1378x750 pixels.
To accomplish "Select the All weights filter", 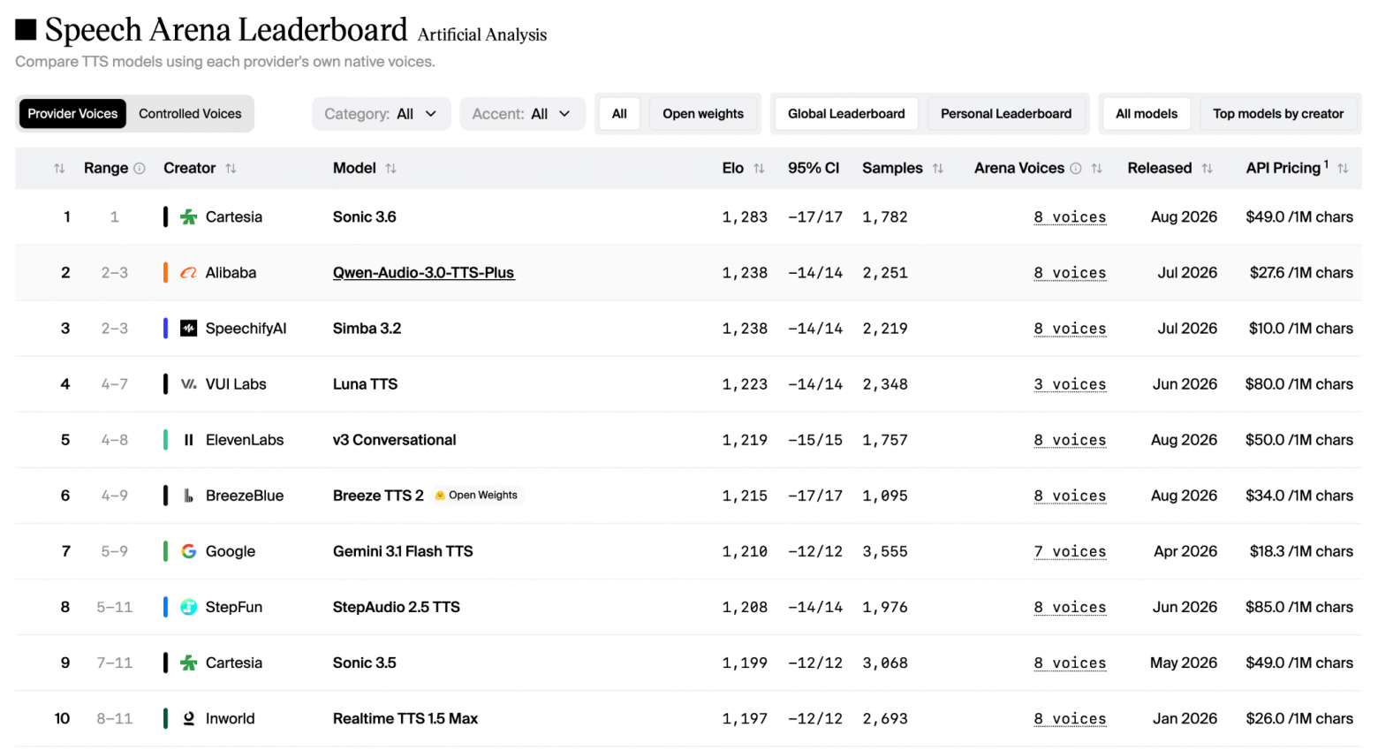I will tap(619, 114).
